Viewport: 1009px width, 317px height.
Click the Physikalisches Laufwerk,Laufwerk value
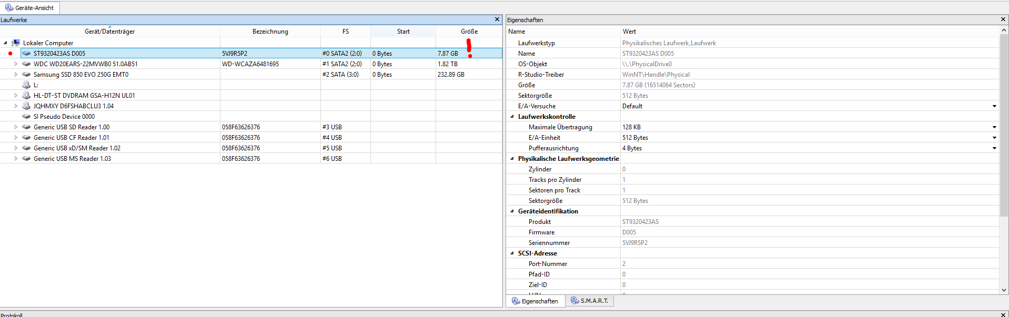click(669, 43)
